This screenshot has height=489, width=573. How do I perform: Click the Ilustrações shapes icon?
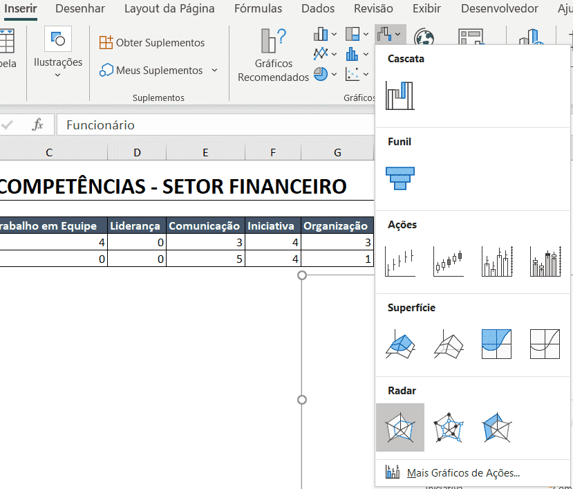coord(58,39)
